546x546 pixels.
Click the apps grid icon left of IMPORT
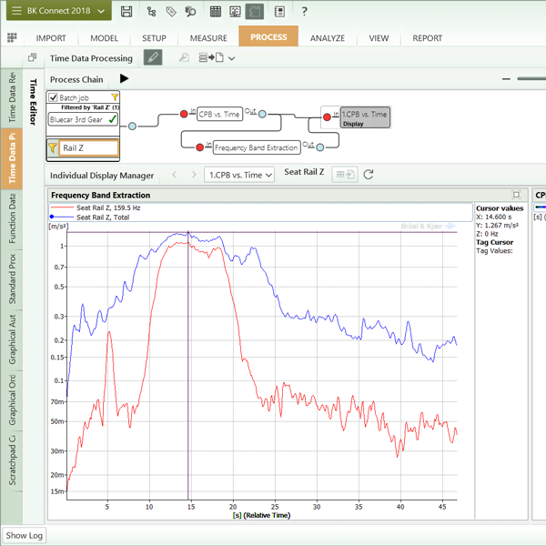(x=12, y=38)
